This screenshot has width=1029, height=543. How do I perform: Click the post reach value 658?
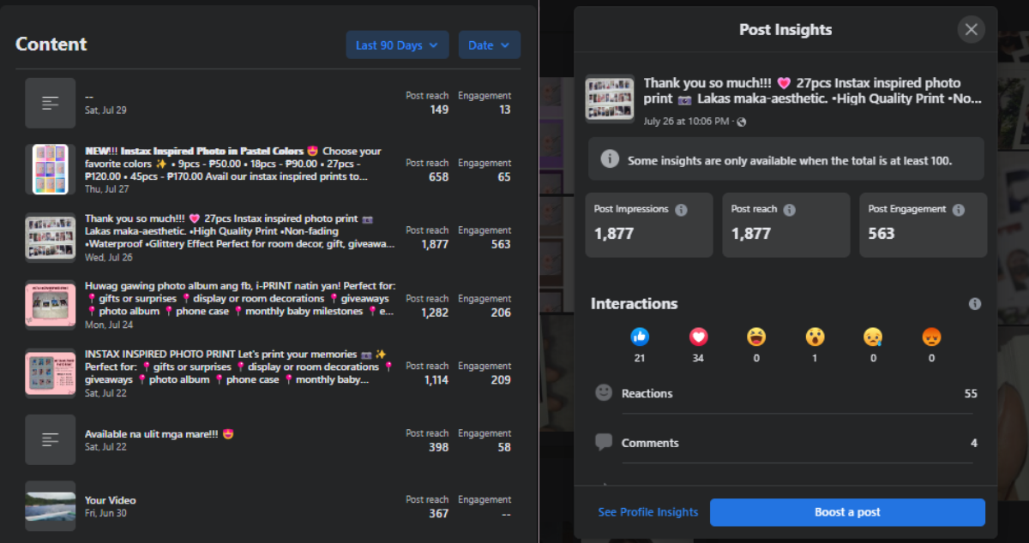(439, 177)
